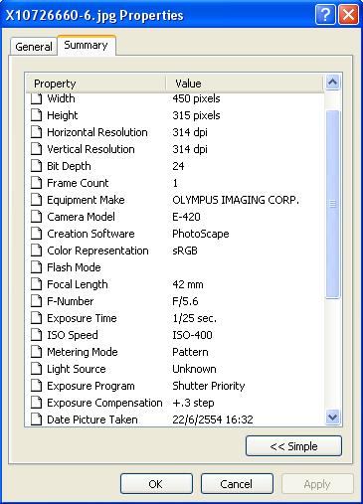Click the scrollbar up arrow

332,82
